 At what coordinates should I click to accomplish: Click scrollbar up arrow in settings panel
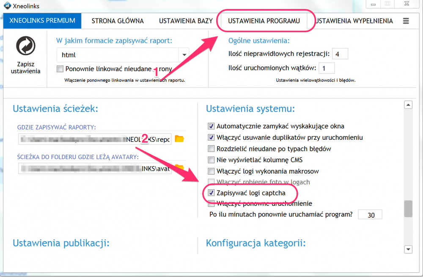408,105
